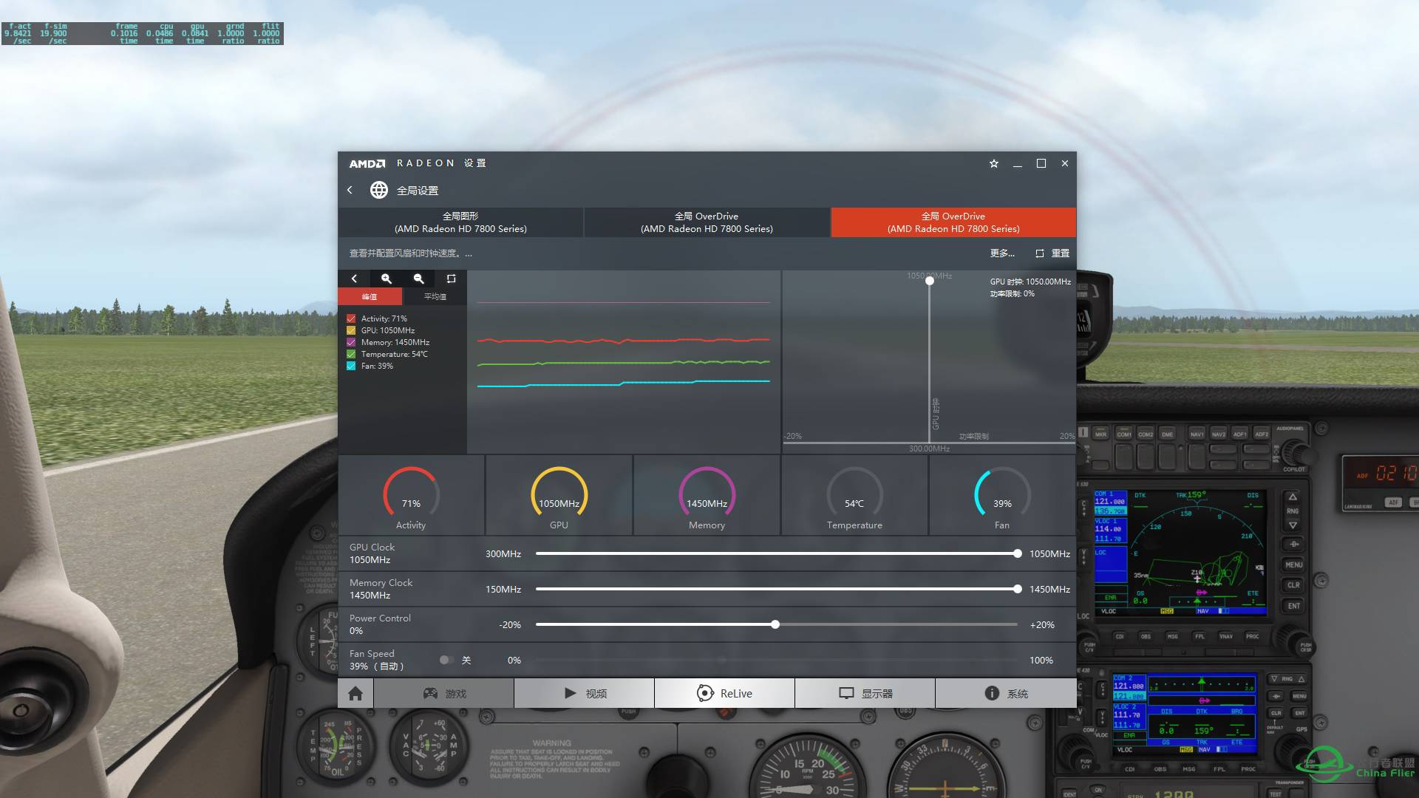
Task: Go to Radeon home page
Action: pyautogui.click(x=355, y=693)
